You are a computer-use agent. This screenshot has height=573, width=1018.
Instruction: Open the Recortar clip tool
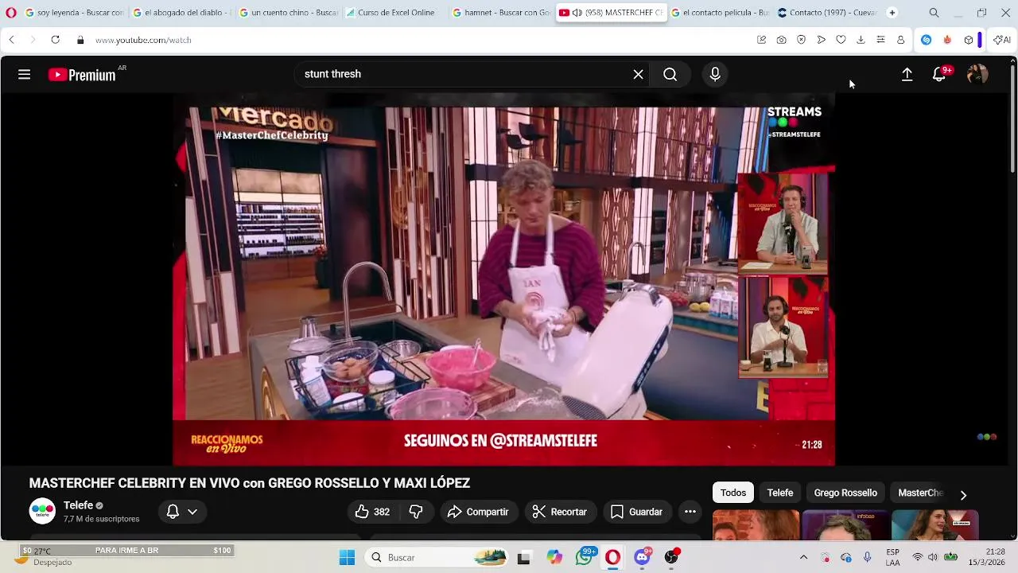(x=559, y=512)
